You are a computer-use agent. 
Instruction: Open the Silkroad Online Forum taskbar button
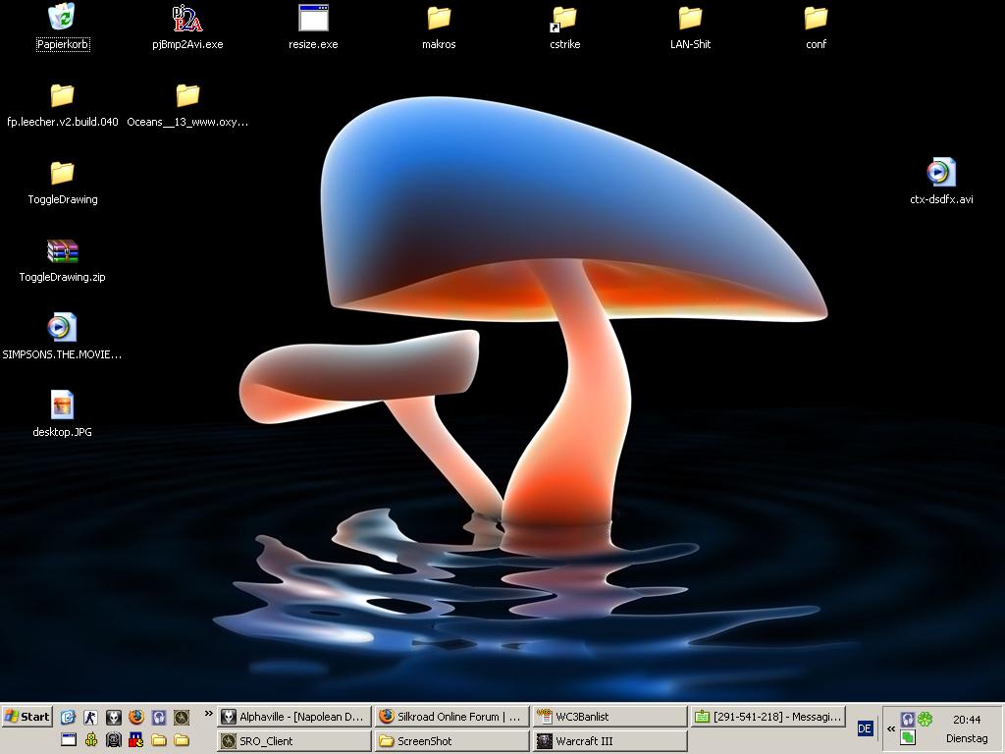pyautogui.click(x=451, y=717)
